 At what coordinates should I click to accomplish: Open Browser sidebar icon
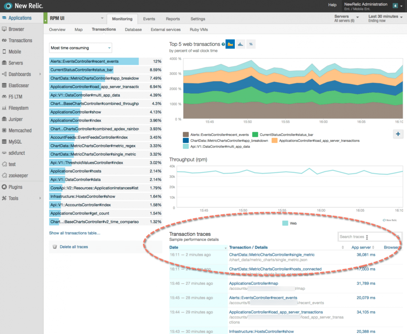(4, 29)
